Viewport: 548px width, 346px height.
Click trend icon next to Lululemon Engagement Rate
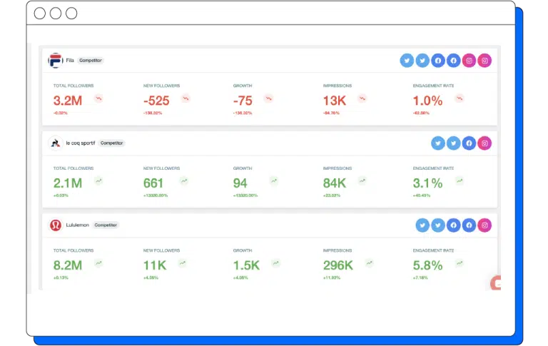coord(460,263)
